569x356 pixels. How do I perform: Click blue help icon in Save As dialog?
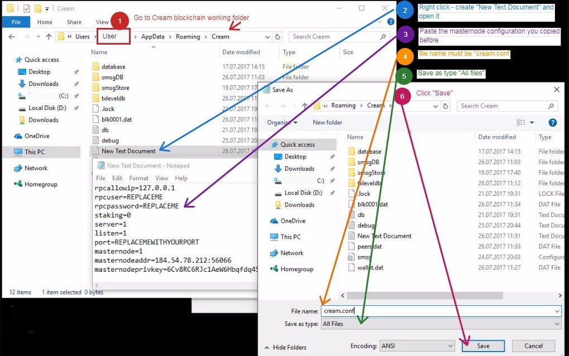click(552, 123)
